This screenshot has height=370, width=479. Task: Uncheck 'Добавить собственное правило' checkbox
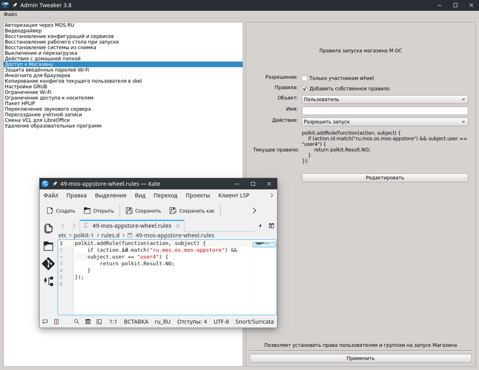[x=305, y=89]
